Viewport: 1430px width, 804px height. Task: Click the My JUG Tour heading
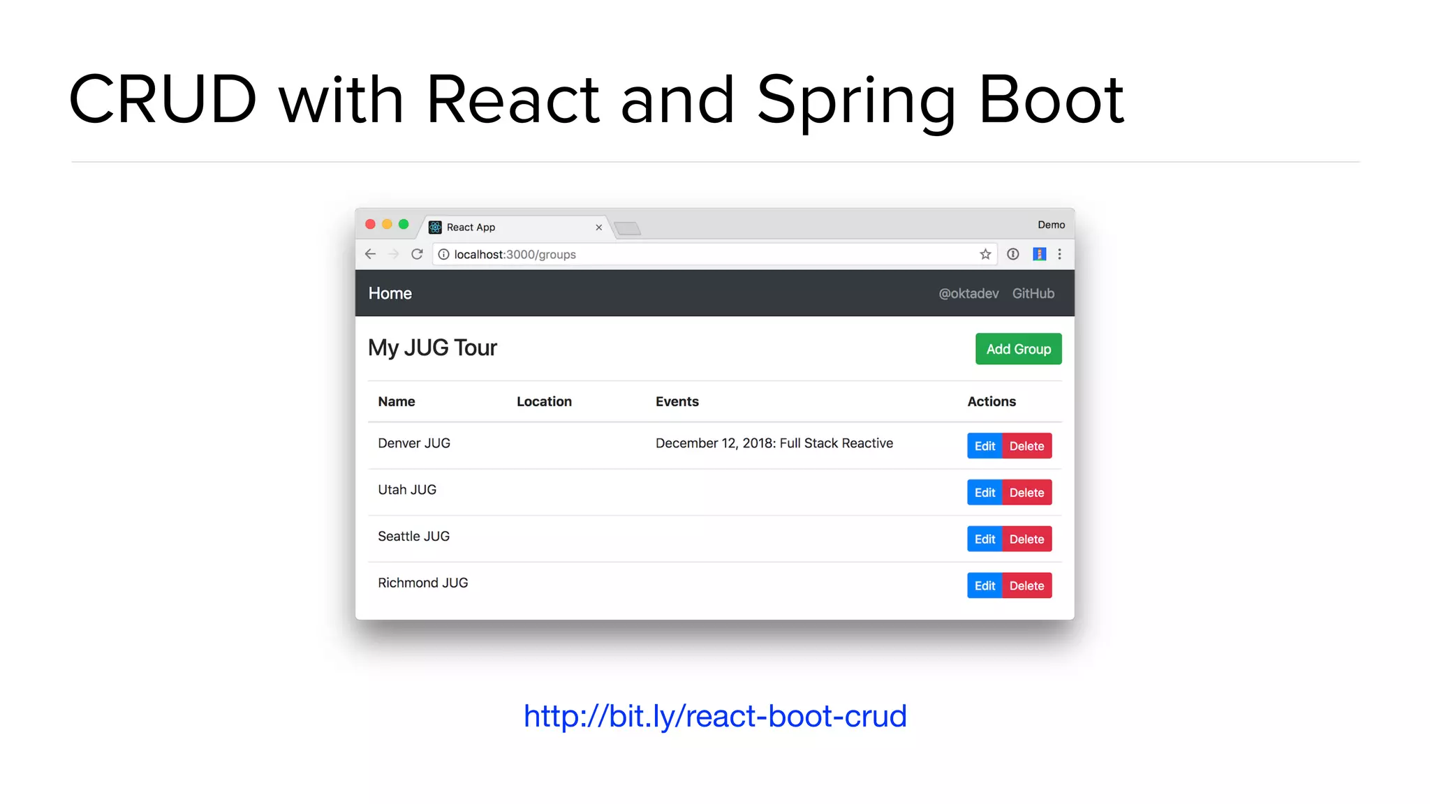(x=432, y=348)
